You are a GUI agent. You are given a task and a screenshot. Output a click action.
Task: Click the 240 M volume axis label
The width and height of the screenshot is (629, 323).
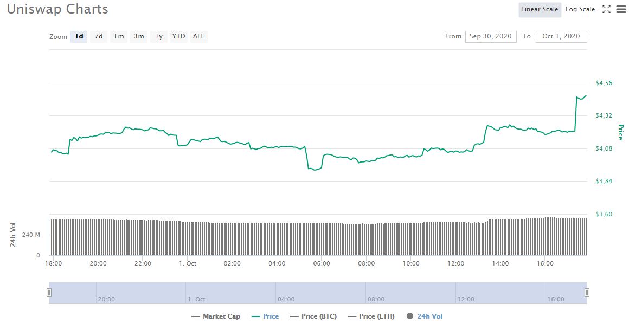[x=31, y=235]
